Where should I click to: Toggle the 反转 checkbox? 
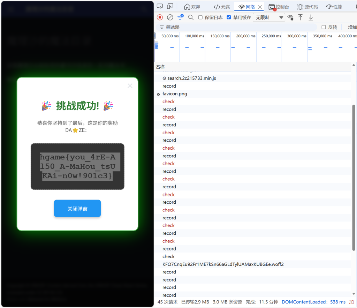click(x=324, y=27)
